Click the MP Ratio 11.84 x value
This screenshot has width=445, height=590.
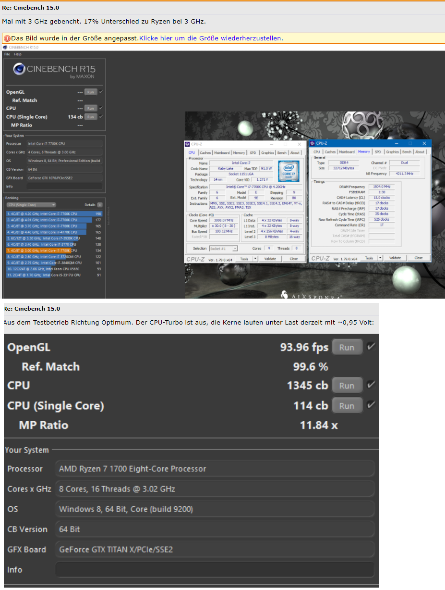pyautogui.click(x=319, y=425)
